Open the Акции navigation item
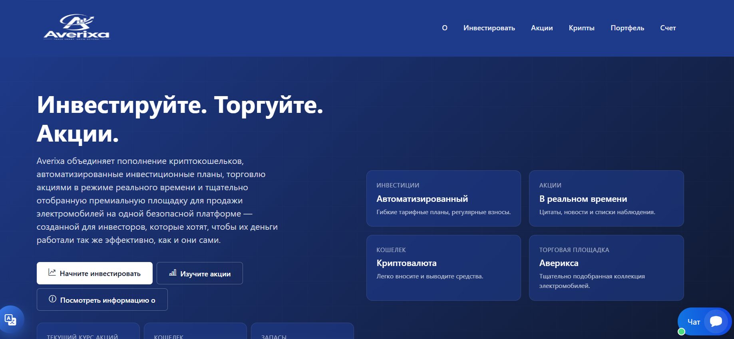734x339 pixels. 542,28
